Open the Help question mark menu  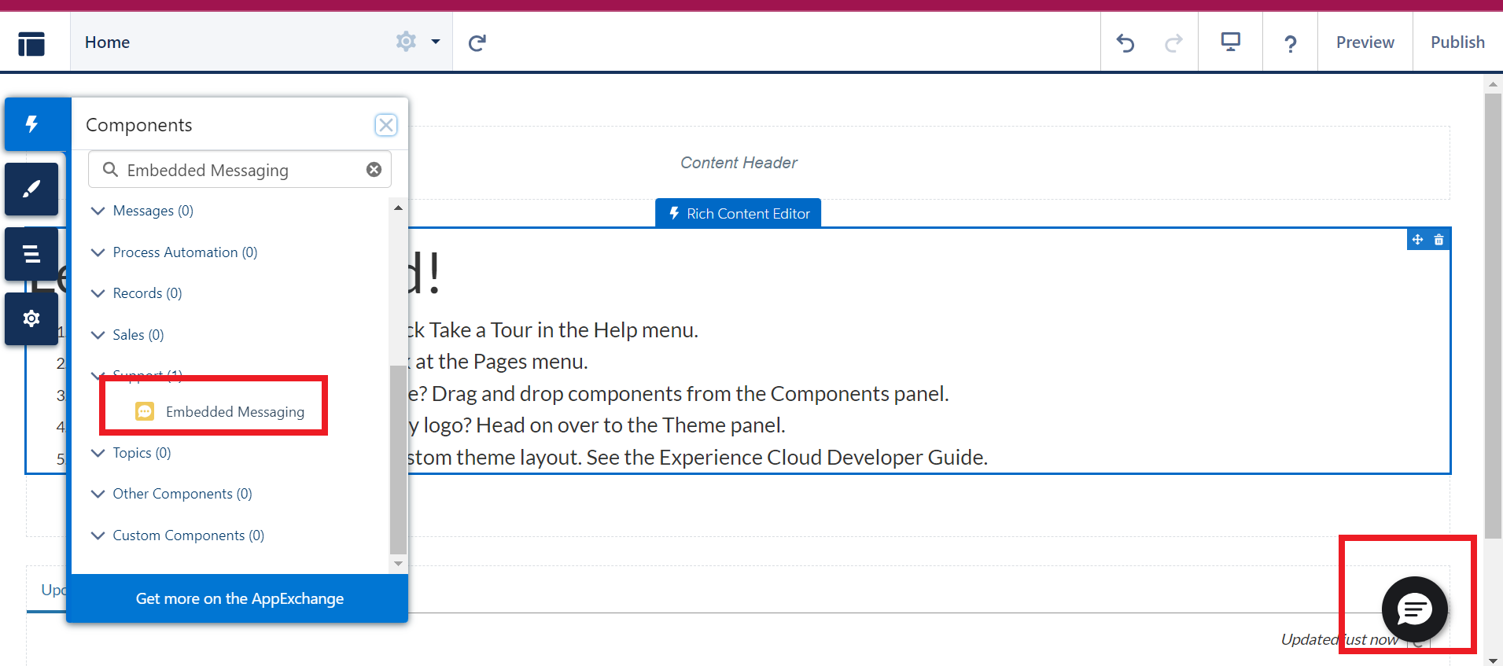click(1290, 43)
